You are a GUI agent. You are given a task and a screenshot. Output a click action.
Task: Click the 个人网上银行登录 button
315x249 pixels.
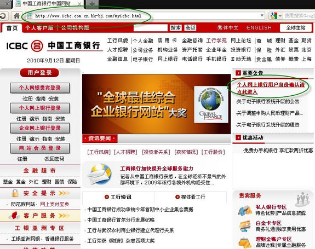40,108
